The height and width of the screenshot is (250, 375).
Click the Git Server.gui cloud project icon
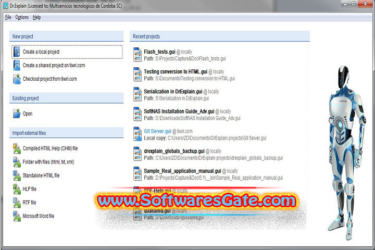(137, 134)
